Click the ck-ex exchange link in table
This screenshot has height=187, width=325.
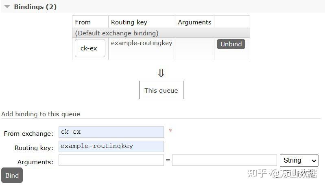pos(90,48)
